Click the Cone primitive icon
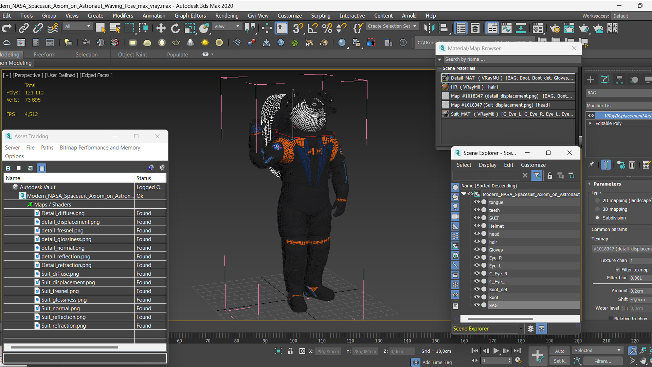 pyautogui.click(x=190, y=42)
